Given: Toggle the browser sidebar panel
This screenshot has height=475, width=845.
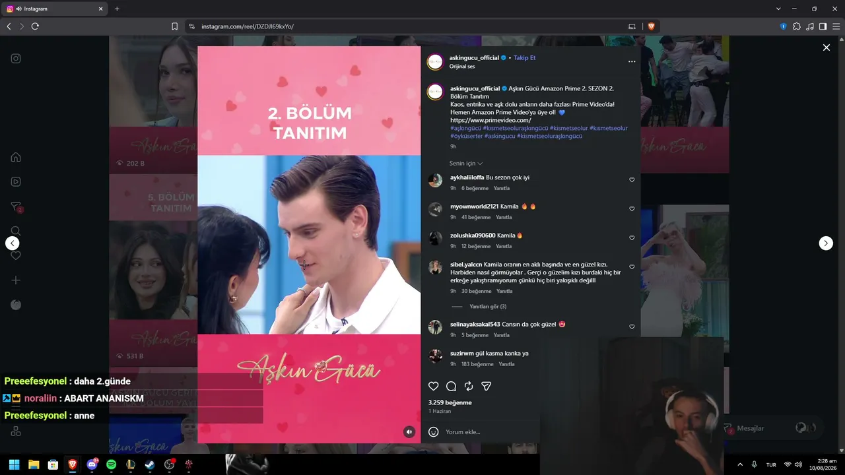Looking at the screenshot, I should 823,26.
